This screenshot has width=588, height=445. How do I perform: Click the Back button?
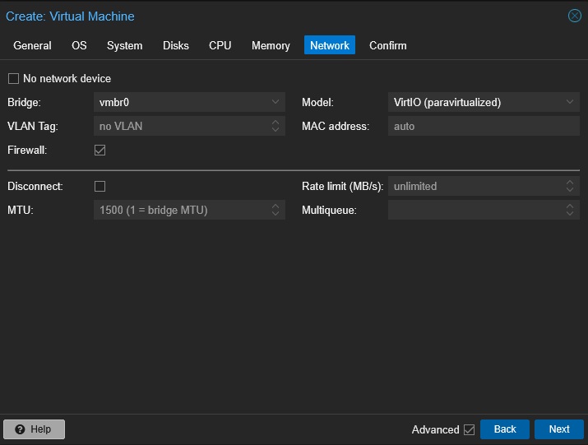504,429
